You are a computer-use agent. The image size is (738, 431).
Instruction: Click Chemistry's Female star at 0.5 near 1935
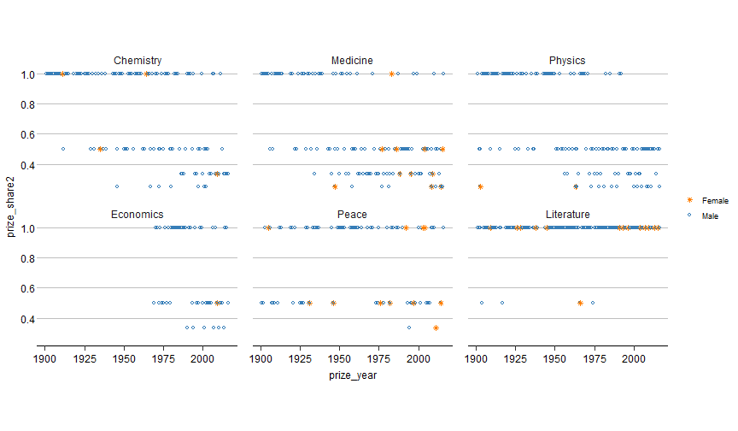coord(100,149)
